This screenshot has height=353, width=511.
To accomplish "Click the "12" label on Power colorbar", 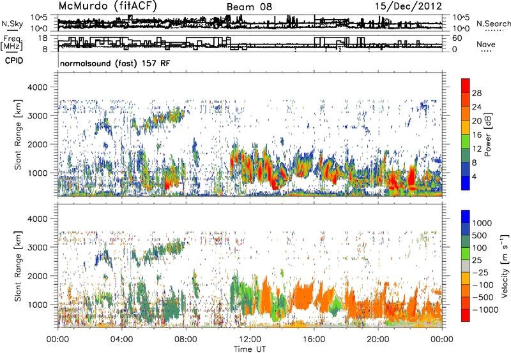I will click(477, 149).
